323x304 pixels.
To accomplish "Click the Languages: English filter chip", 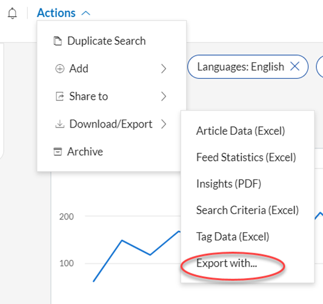I will pos(248,66).
